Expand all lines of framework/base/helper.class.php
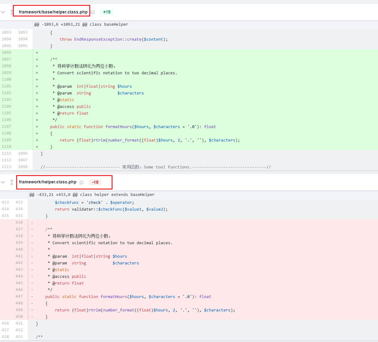Screen dimensions: 378x342 12,12
